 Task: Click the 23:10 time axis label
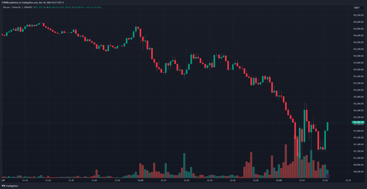point(302,180)
